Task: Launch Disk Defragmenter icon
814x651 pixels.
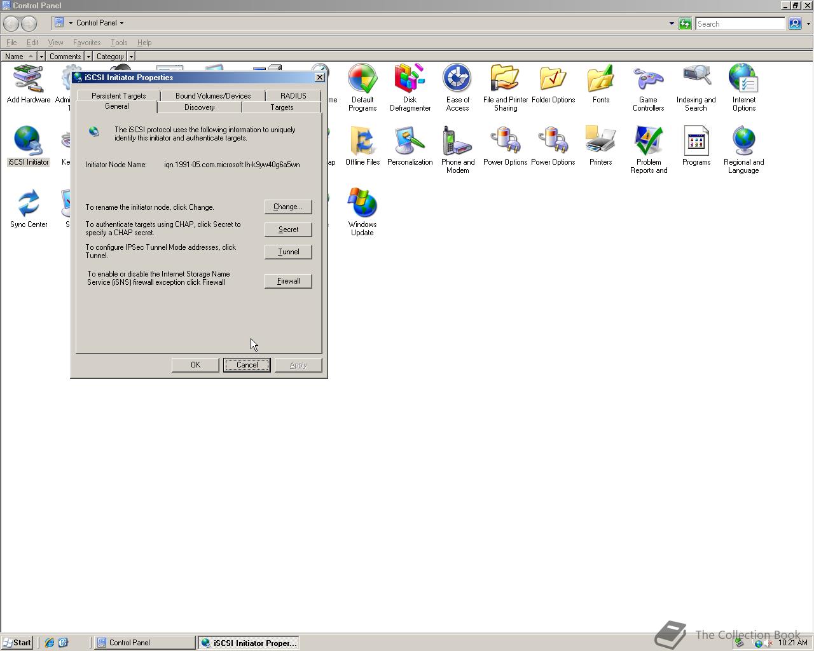Action: point(410,88)
